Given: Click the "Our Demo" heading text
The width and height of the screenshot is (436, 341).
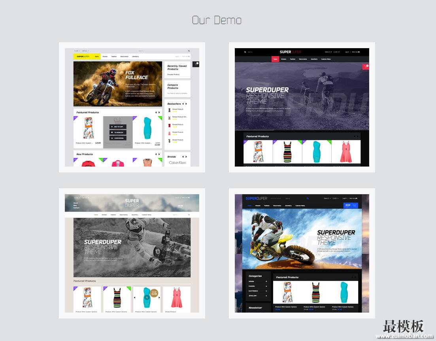Looking at the screenshot, I should pos(217,20).
